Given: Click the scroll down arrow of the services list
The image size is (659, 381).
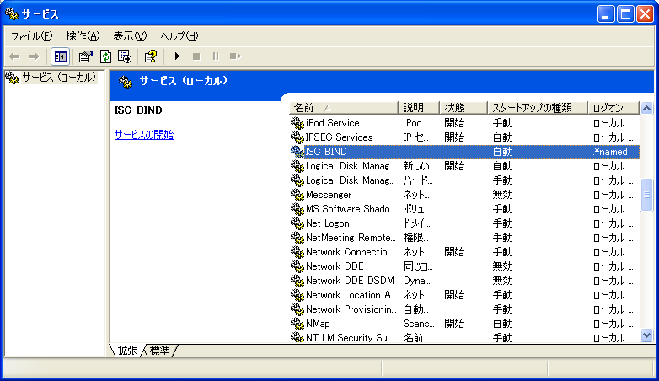Looking at the screenshot, I should (646, 335).
